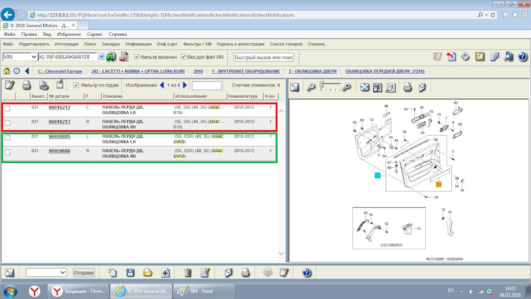The width and height of the screenshot is (531, 299).
Task: Email the illustration with envelope icon
Action: tap(422, 87)
